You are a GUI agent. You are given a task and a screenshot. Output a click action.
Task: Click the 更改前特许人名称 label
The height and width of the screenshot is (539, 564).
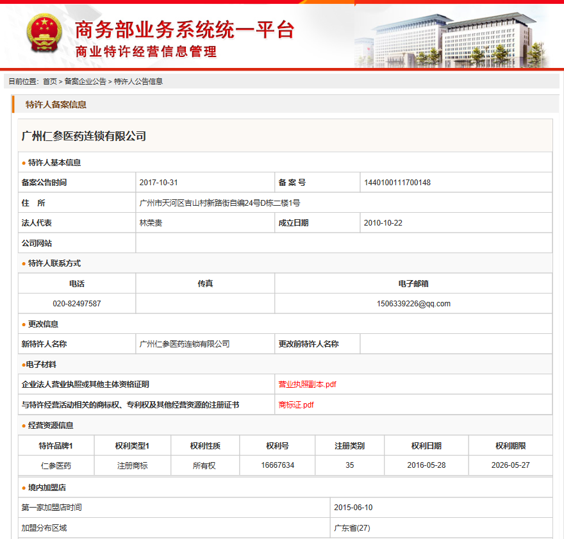308,344
